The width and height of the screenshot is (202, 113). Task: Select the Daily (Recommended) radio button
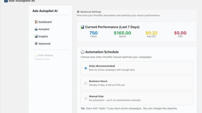(x=86, y=68)
